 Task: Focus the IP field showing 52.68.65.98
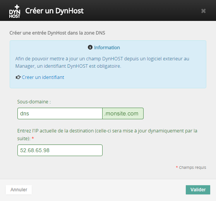[x=60, y=150]
